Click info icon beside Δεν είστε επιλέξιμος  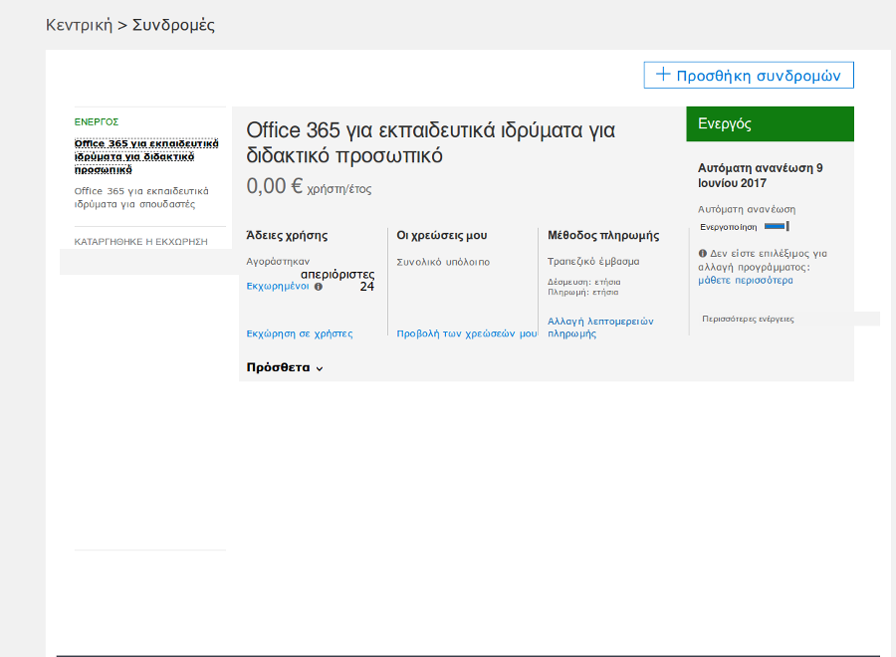703,254
